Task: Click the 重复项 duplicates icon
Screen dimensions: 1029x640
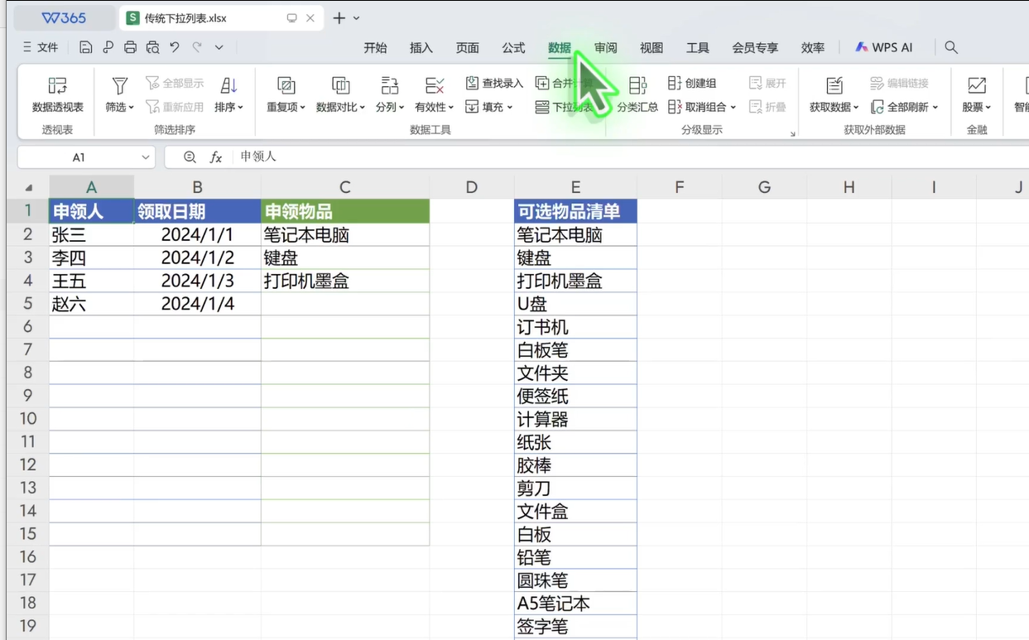Action: (x=286, y=85)
